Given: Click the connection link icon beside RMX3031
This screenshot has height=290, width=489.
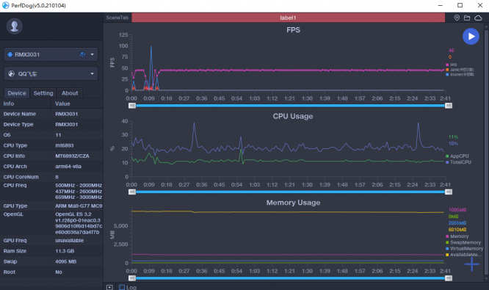Looking at the screenshot, I should point(82,54).
